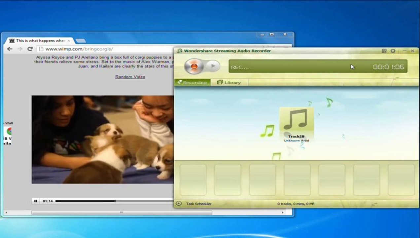The height and width of the screenshot is (238, 420).
Task: Click the 00:01:06 recording timer
Action: pyautogui.click(x=388, y=67)
